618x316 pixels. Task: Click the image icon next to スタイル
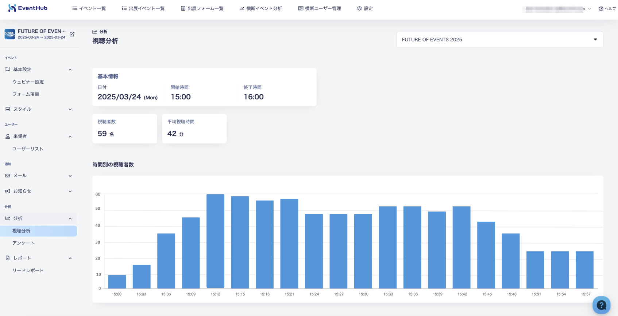coord(8,109)
